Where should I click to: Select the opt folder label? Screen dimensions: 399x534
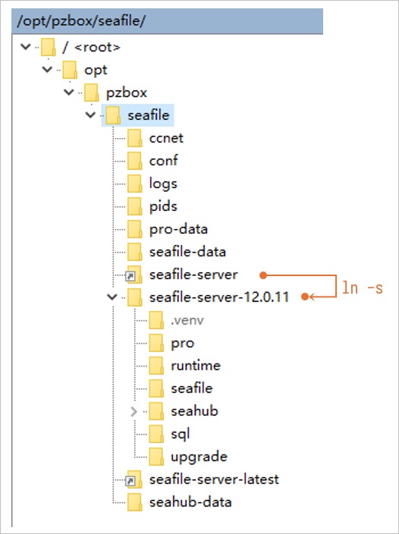coord(96,70)
